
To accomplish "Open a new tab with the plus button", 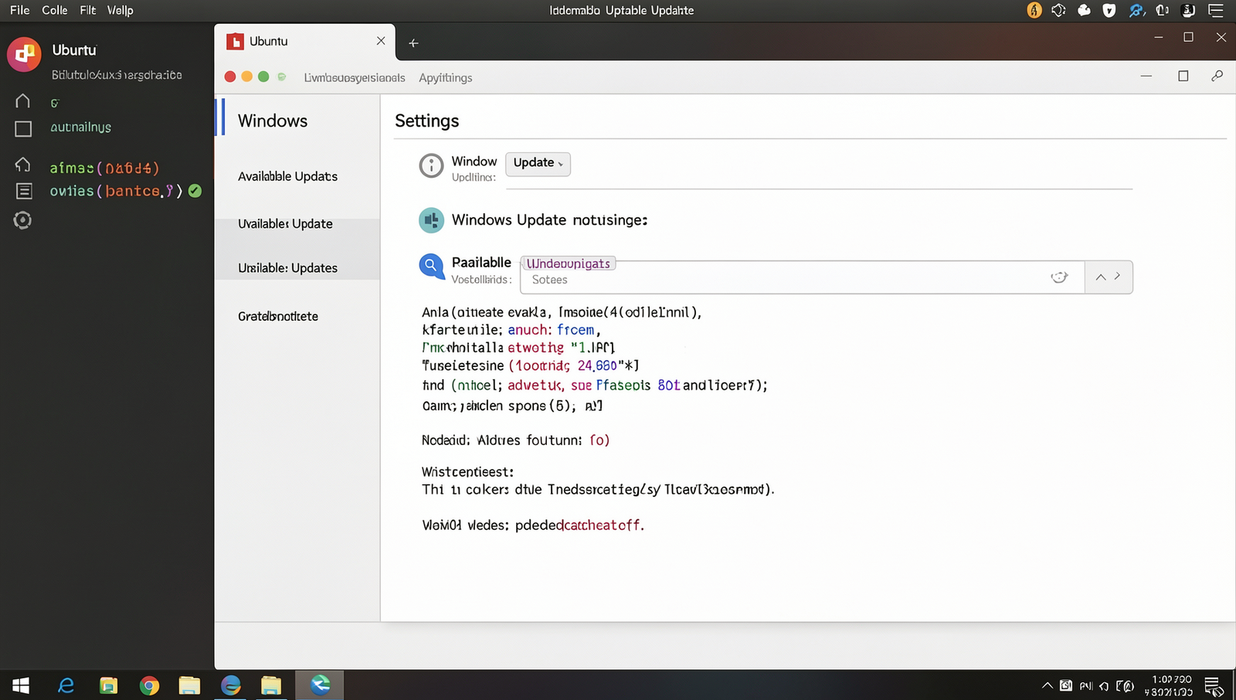I will 413,43.
